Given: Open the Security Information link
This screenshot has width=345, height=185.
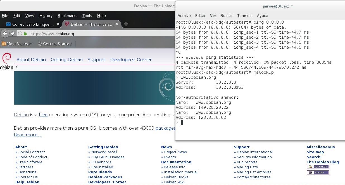Looking at the screenshot, I should pyautogui.click(x=254, y=157).
